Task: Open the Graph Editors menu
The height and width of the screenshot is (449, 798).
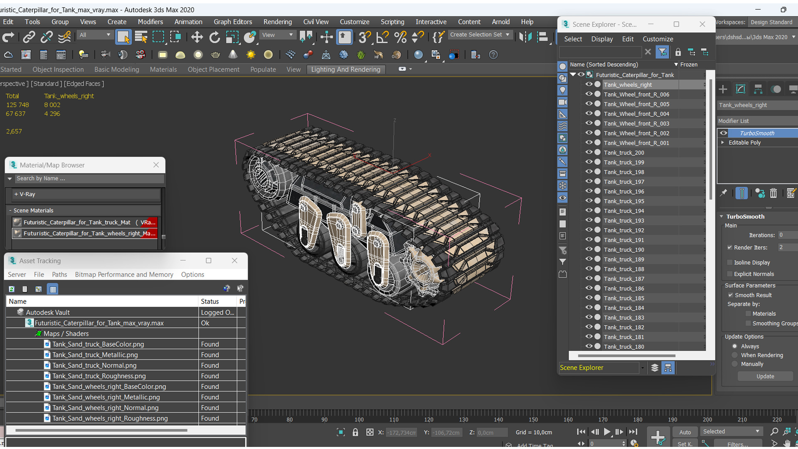Action: 233,22
